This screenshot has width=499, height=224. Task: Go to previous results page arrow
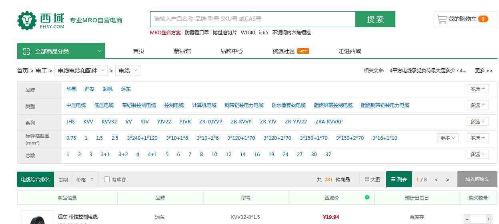[x=437, y=180]
